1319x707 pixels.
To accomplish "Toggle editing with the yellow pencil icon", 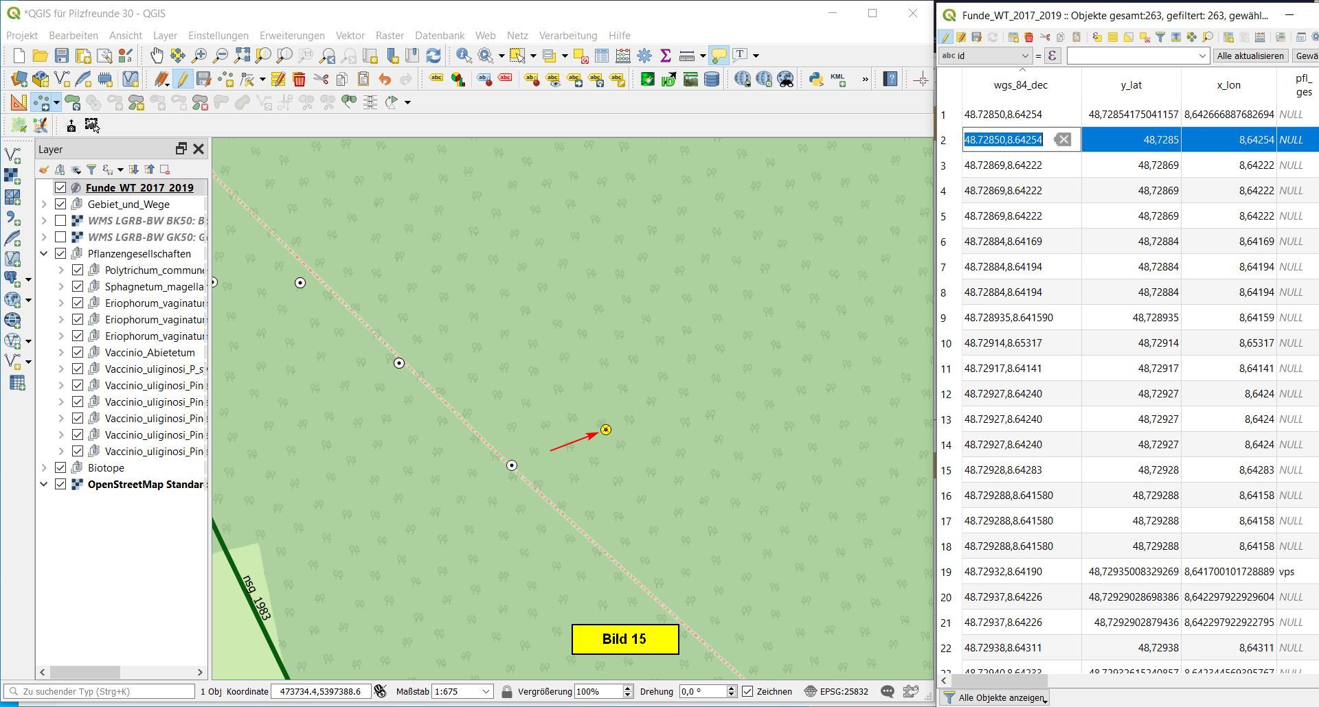I will point(182,80).
